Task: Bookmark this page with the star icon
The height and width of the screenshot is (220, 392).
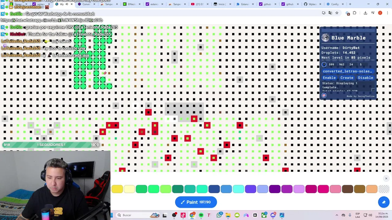Action: pos(337,13)
